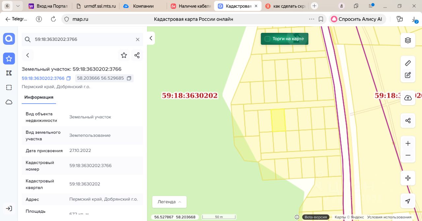Switch to 'urmdf.ssl.mts.ru' browser tab
422x221 pixels.
click(96, 6)
